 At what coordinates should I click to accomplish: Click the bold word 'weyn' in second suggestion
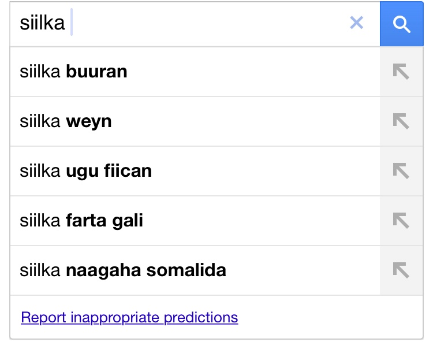(x=89, y=121)
